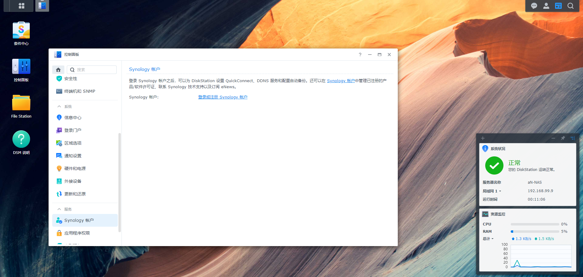Click IP address 192.168.99.9
The height and width of the screenshot is (277, 583).
[x=540, y=191]
